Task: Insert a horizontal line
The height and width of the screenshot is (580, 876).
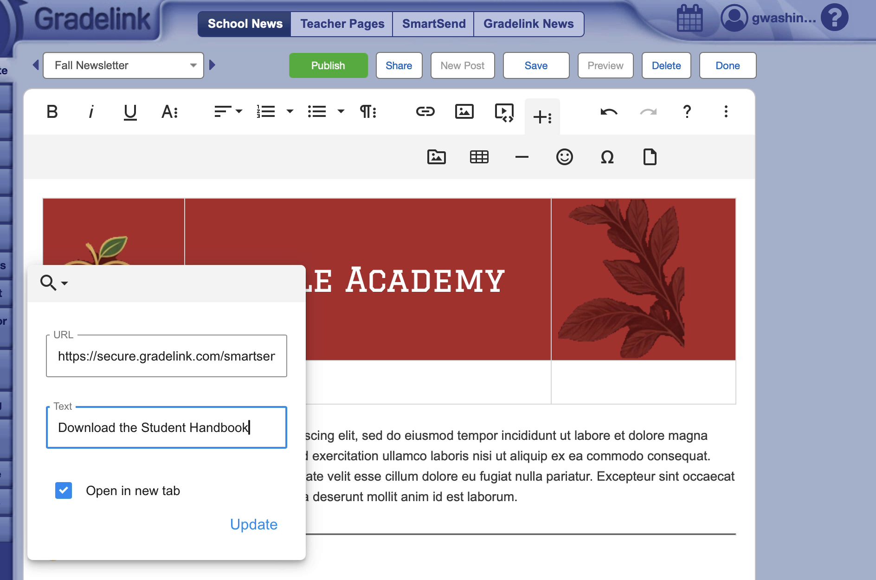Action: coord(522,157)
